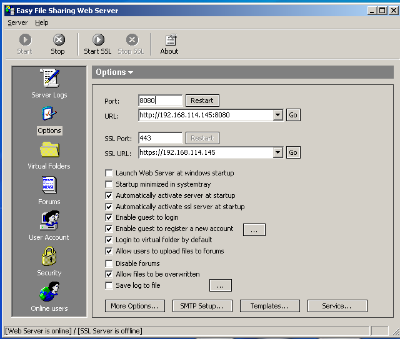Expand the URL dropdown arrow
Viewport: 400px width, 339px height.
tap(277, 115)
